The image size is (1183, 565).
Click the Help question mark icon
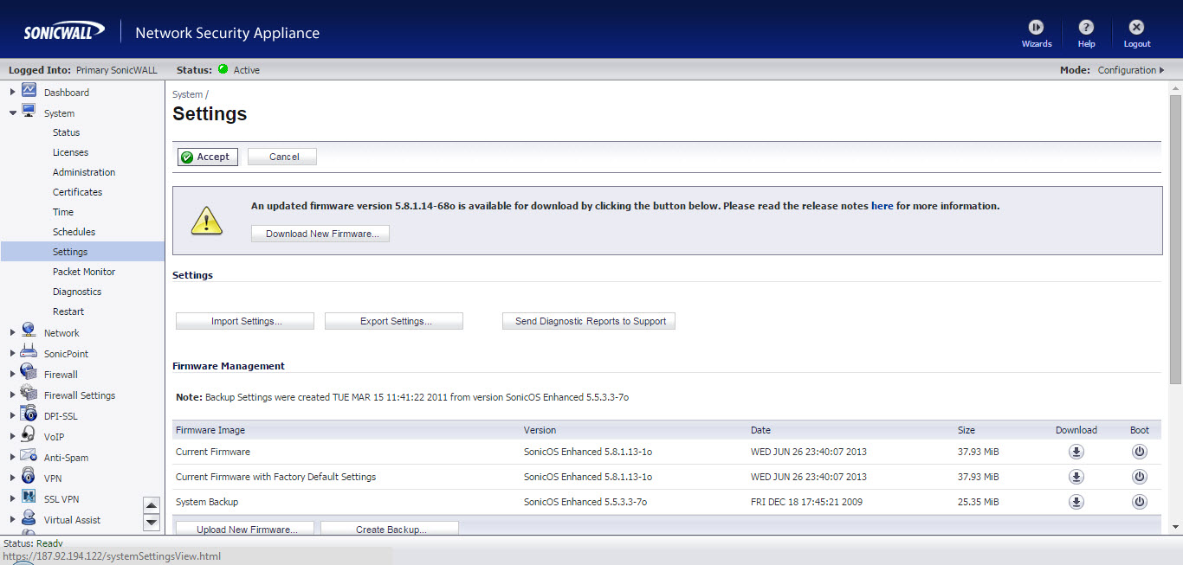[1086, 28]
